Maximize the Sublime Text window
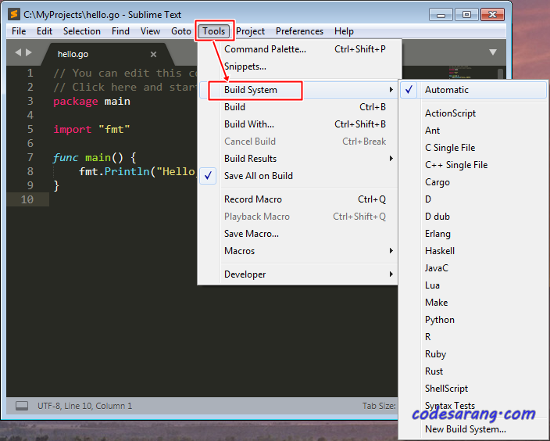The width and height of the screenshot is (550, 441). tap(466, 15)
